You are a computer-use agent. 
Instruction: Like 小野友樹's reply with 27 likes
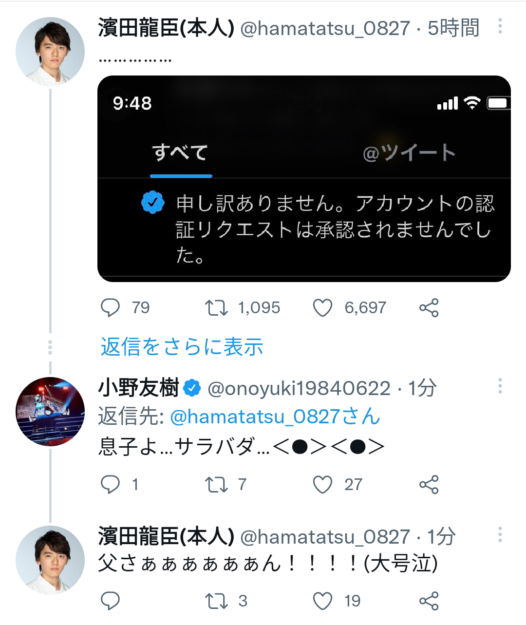click(x=322, y=485)
